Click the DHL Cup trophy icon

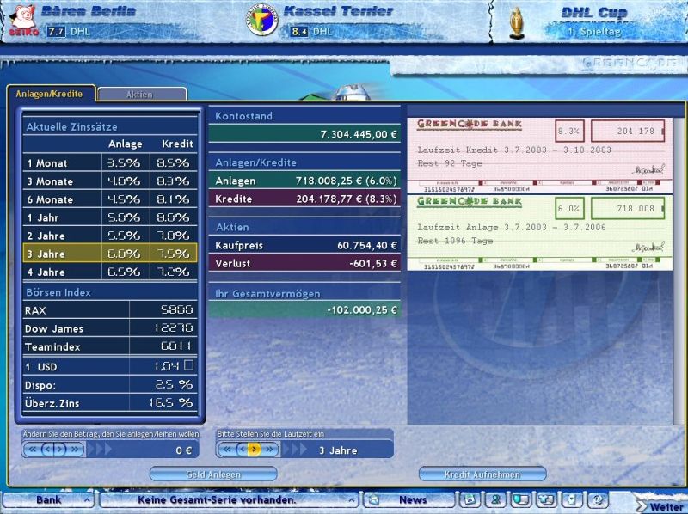coord(519,21)
